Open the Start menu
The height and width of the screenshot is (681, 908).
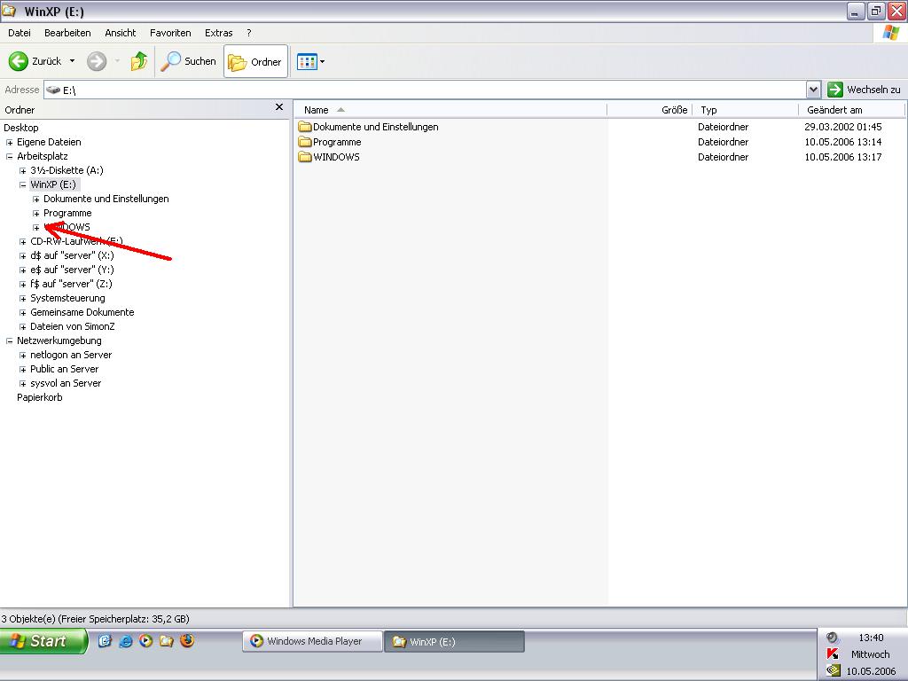(43, 641)
